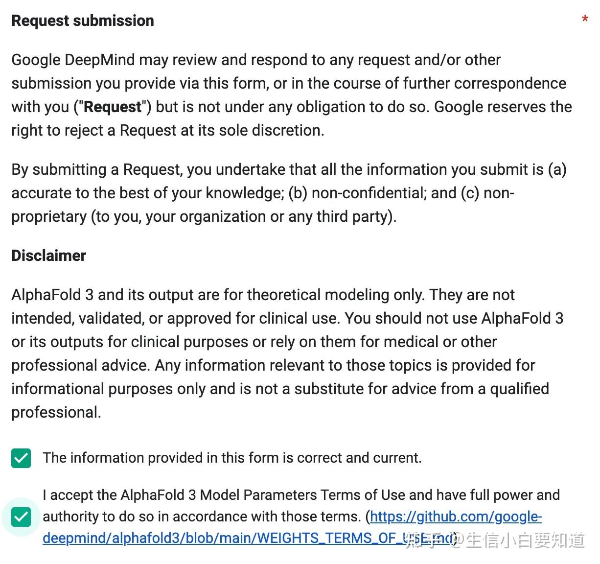Click the red required asterisk
The height and width of the screenshot is (564, 600).
pyautogui.click(x=585, y=20)
